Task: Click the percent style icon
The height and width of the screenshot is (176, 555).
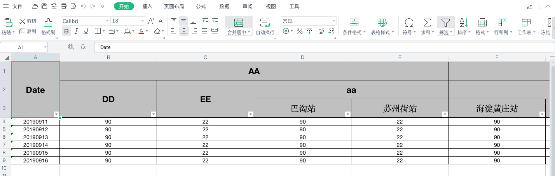Action: coord(300,31)
